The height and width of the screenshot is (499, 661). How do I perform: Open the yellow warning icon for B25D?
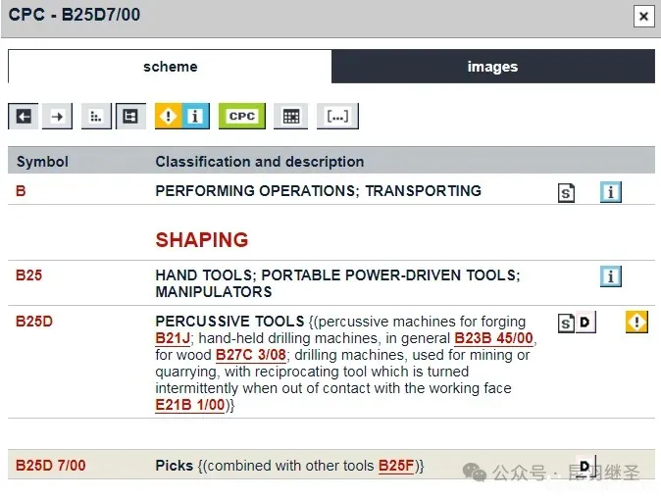point(636,323)
